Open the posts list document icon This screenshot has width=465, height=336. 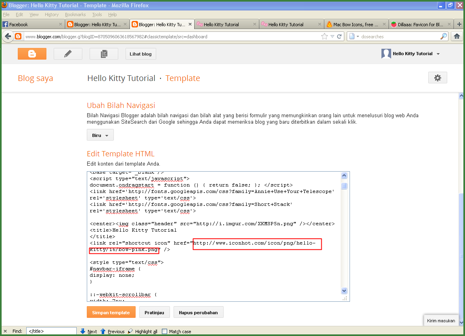point(104,54)
